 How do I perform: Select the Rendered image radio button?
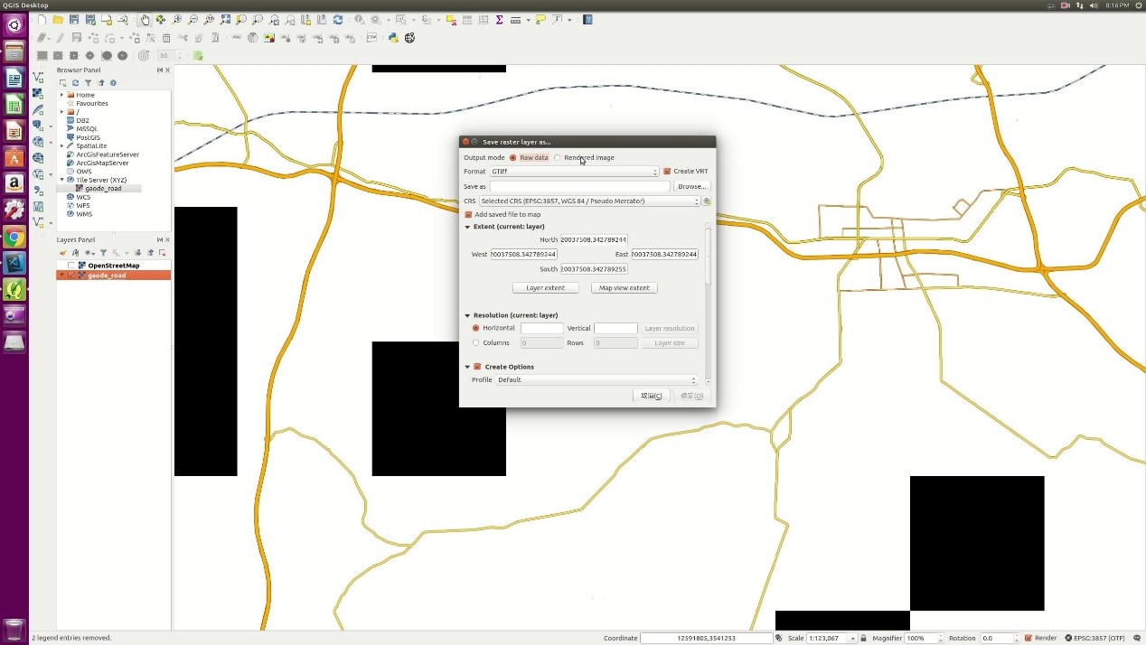coord(558,158)
